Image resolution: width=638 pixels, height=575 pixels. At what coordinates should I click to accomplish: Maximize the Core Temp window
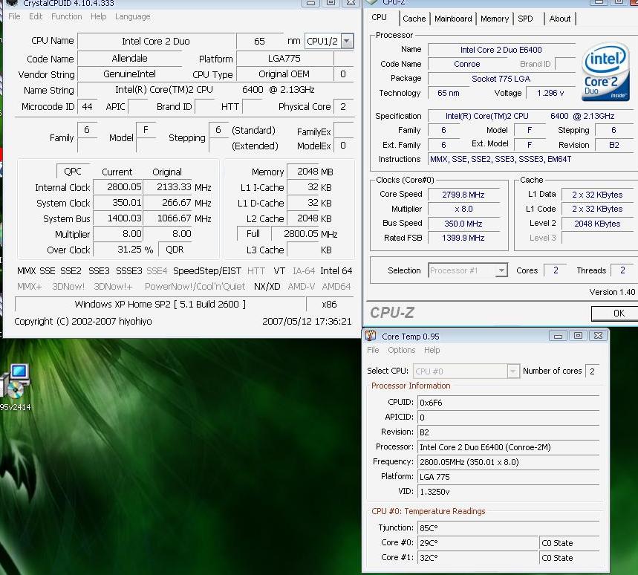578,337
